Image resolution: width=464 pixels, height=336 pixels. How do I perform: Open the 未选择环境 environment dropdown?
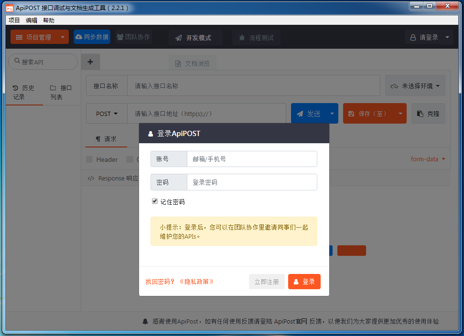415,86
